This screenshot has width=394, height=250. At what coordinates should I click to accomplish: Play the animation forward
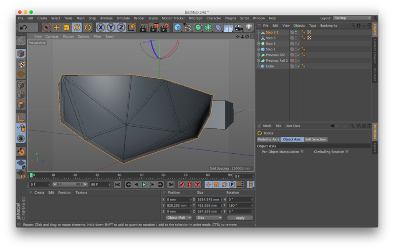tap(144, 185)
